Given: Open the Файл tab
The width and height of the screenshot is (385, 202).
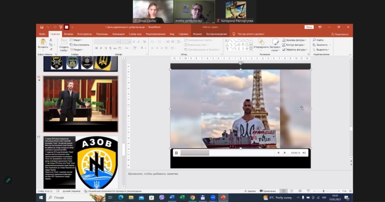Looking at the screenshot, I should [x=42, y=34].
